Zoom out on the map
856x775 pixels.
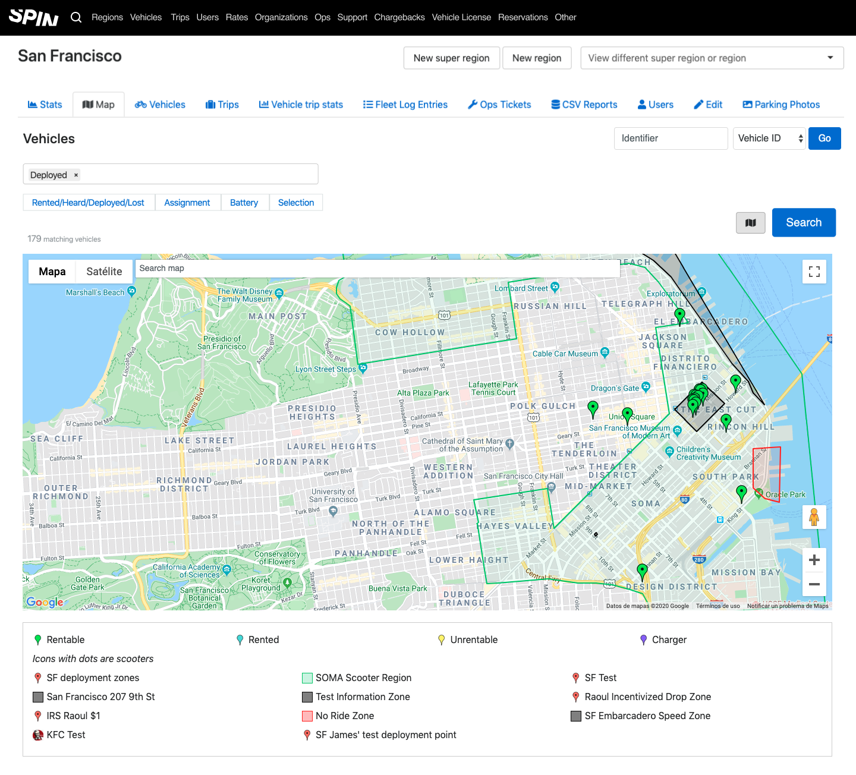point(814,584)
